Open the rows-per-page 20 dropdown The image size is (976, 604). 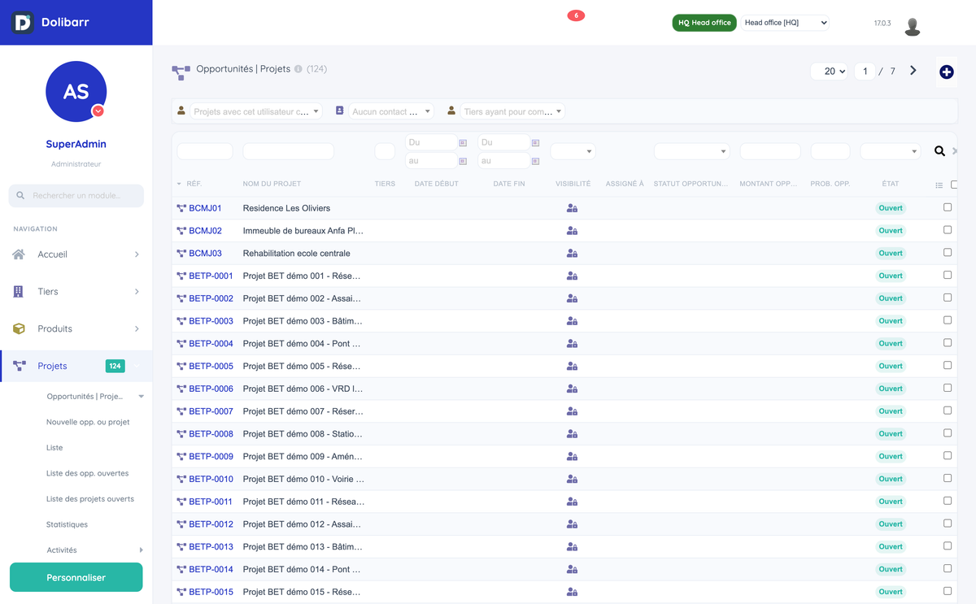(830, 72)
